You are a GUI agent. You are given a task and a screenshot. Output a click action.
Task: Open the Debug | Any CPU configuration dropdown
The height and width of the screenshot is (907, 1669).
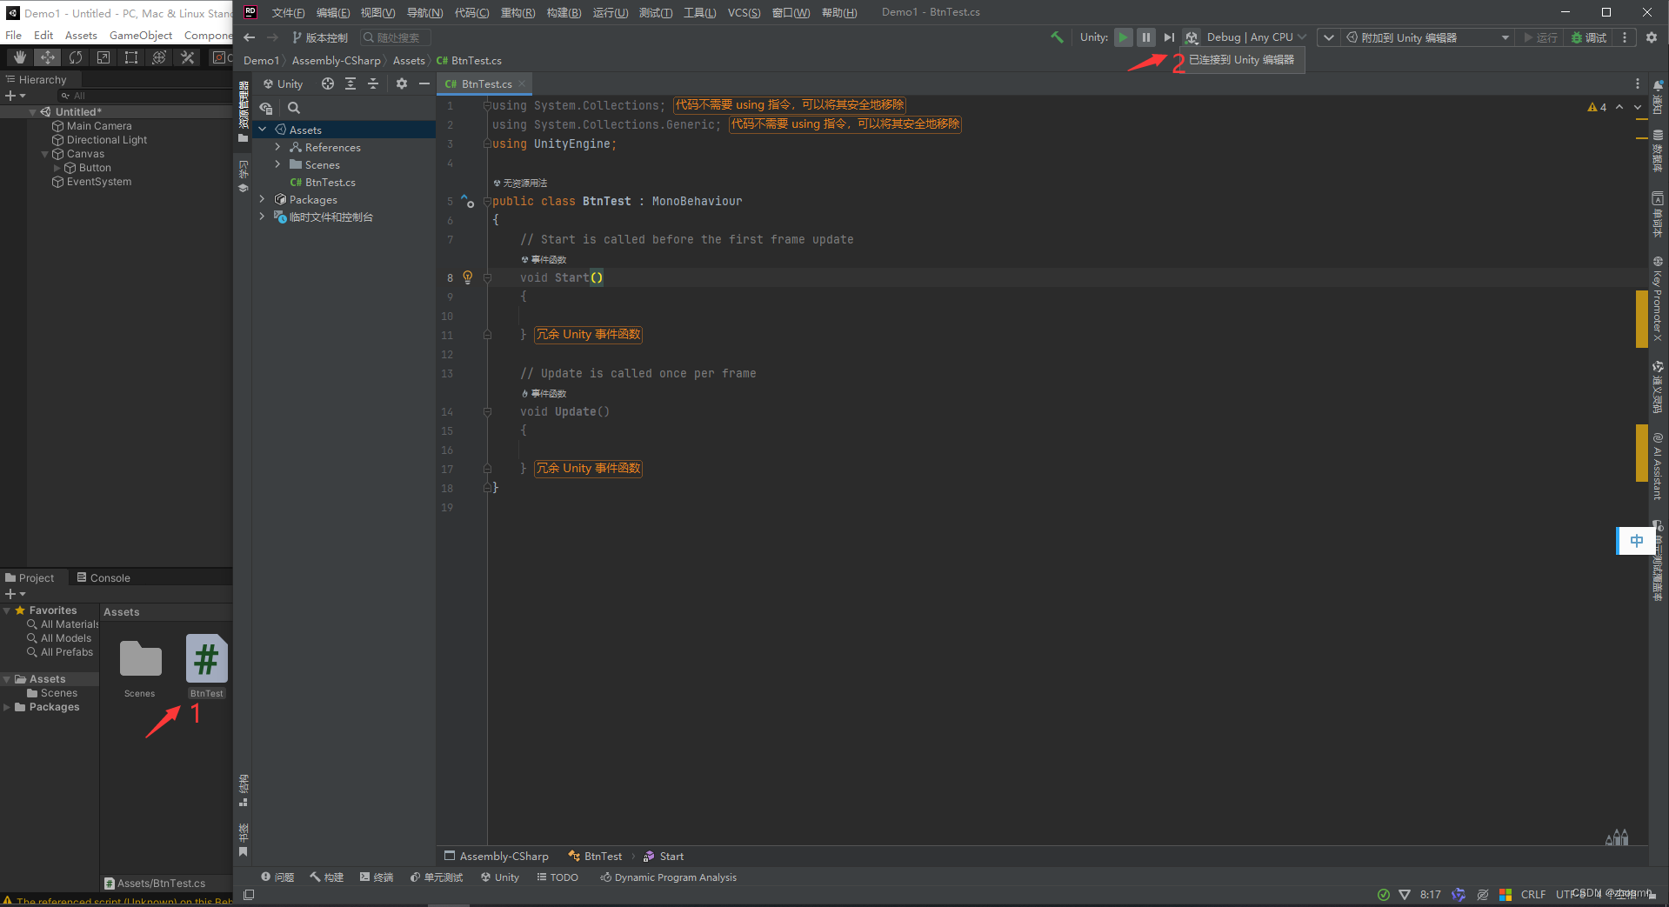[x=1257, y=37]
